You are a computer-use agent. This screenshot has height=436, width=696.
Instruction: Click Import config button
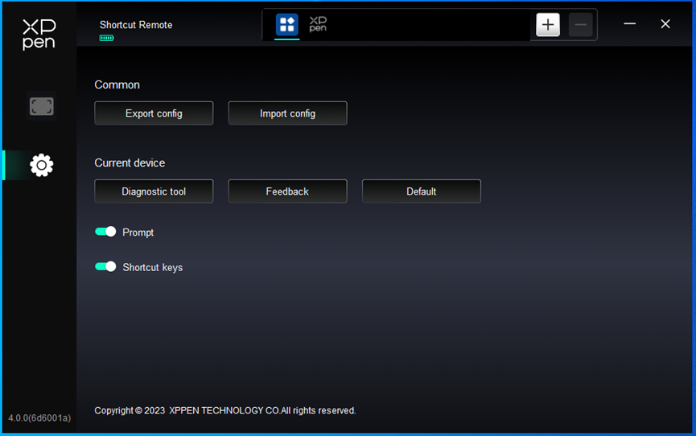tap(287, 113)
